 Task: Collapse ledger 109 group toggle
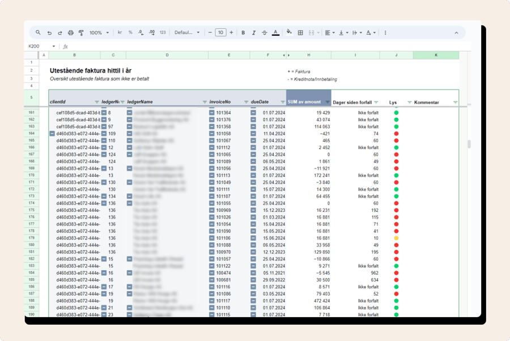[x=104, y=134]
